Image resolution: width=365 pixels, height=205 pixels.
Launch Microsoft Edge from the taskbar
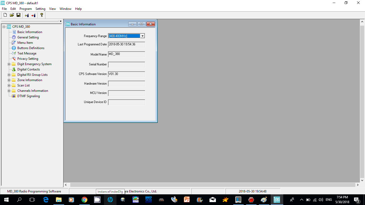(x=46, y=200)
